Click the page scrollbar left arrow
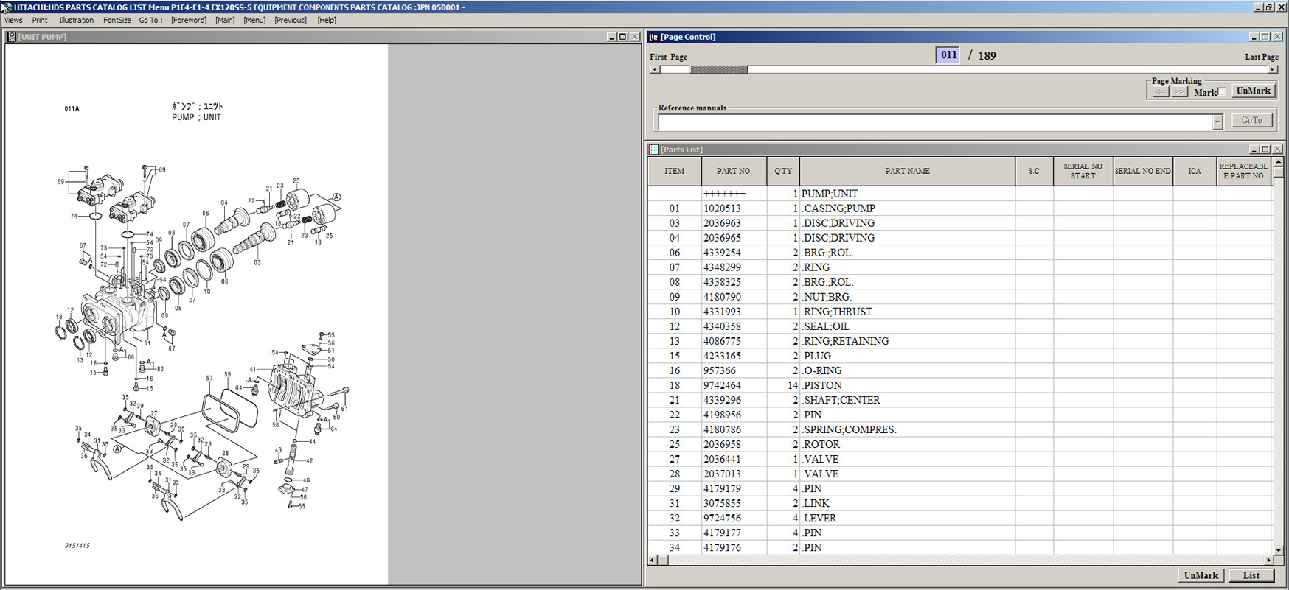This screenshot has height=590, width=1289. pos(655,69)
